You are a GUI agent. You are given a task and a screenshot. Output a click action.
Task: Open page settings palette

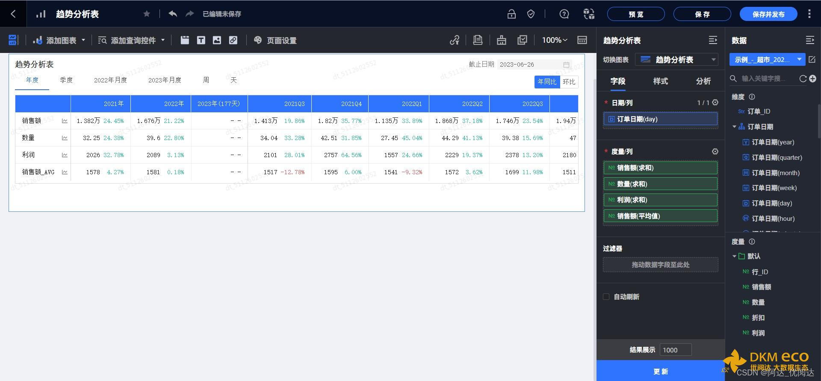pyautogui.click(x=275, y=40)
